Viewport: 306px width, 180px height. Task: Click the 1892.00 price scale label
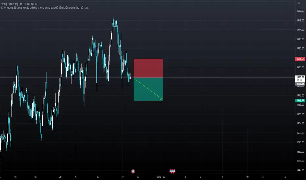tap(300, 152)
